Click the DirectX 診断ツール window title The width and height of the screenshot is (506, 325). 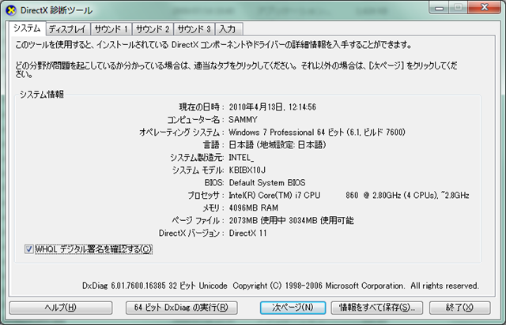click(56, 10)
